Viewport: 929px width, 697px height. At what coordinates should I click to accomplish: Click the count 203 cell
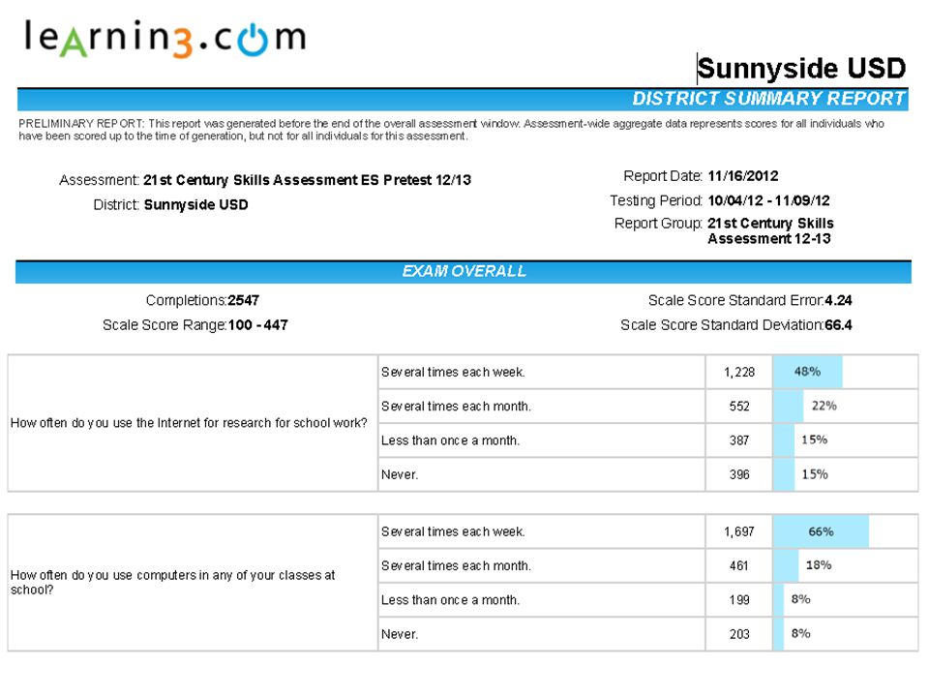738,634
